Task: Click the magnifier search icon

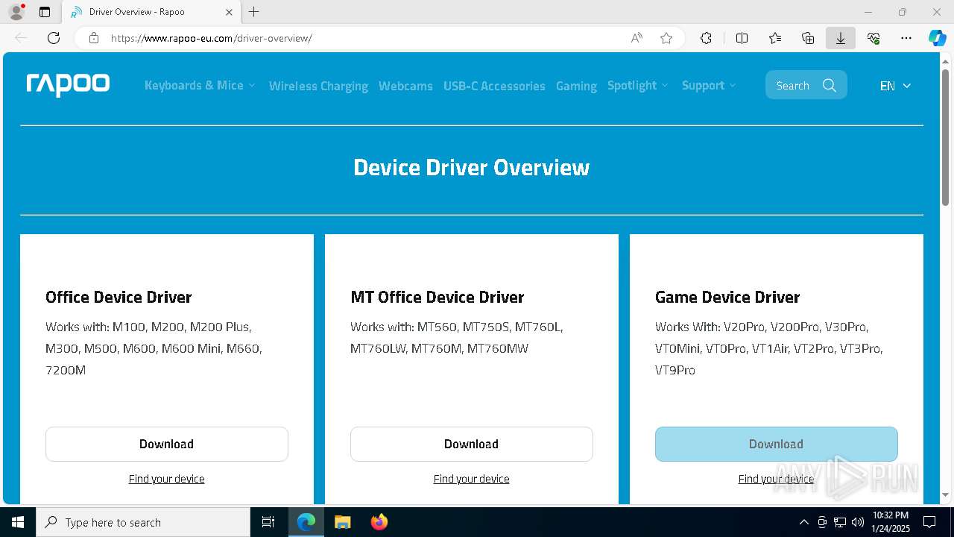Action: [829, 85]
